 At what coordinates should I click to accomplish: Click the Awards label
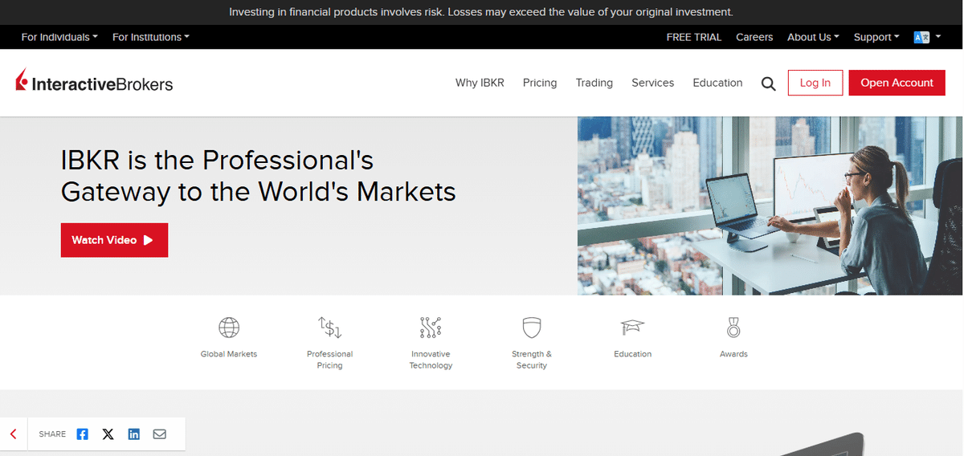tap(733, 354)
